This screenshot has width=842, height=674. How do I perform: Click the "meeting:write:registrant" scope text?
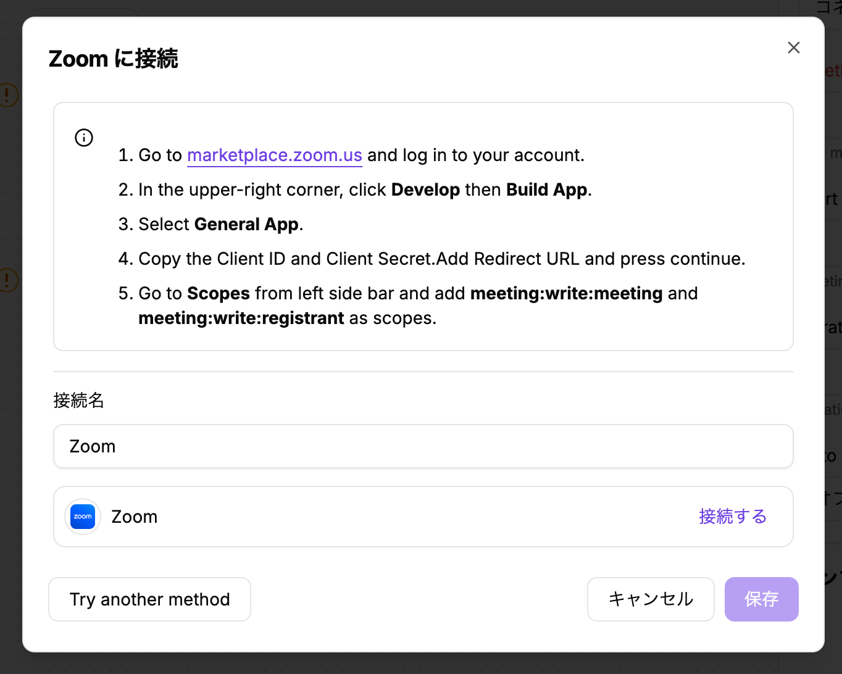[241, 318]
